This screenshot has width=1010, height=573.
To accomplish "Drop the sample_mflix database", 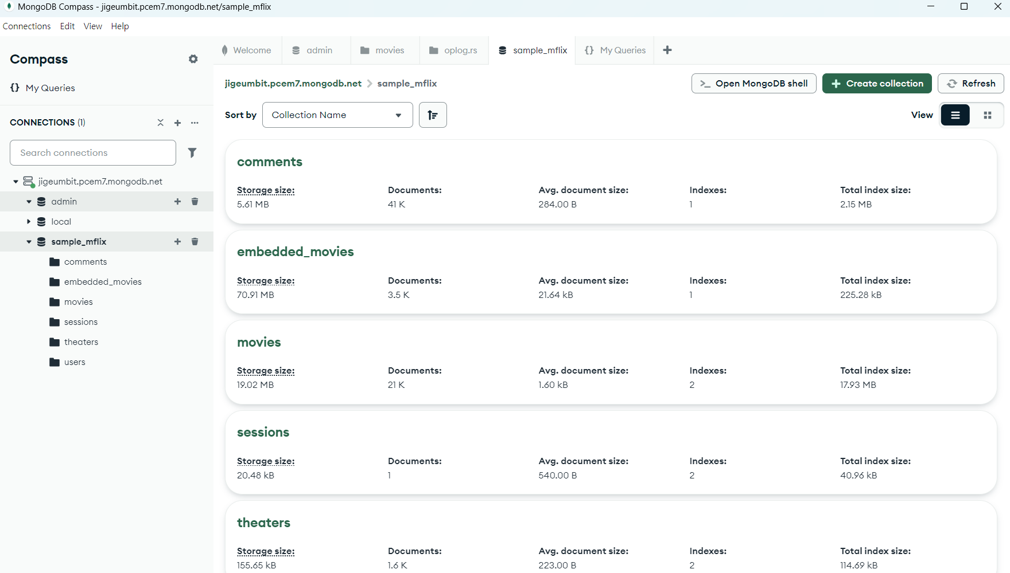I will click(x=195, y=242).
